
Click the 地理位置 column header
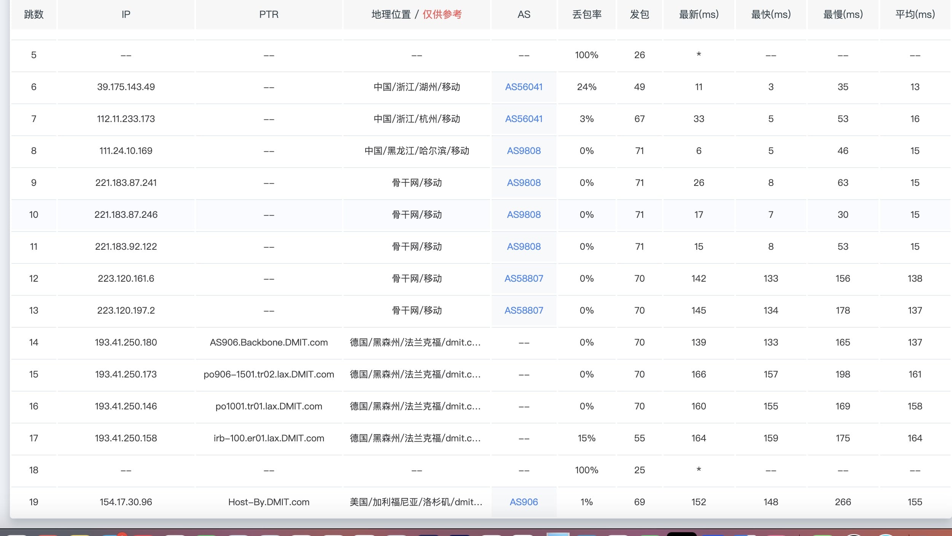click(x=391, y=14)
